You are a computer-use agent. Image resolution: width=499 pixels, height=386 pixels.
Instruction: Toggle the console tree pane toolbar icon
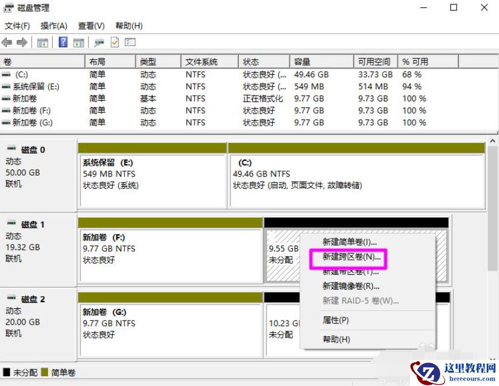pos(42,42)
